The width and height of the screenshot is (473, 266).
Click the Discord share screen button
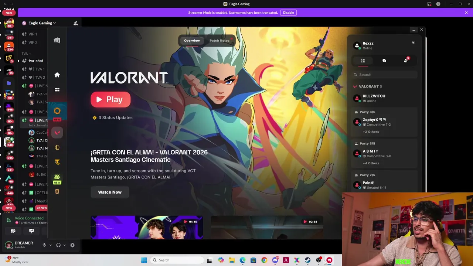(31, 231)
